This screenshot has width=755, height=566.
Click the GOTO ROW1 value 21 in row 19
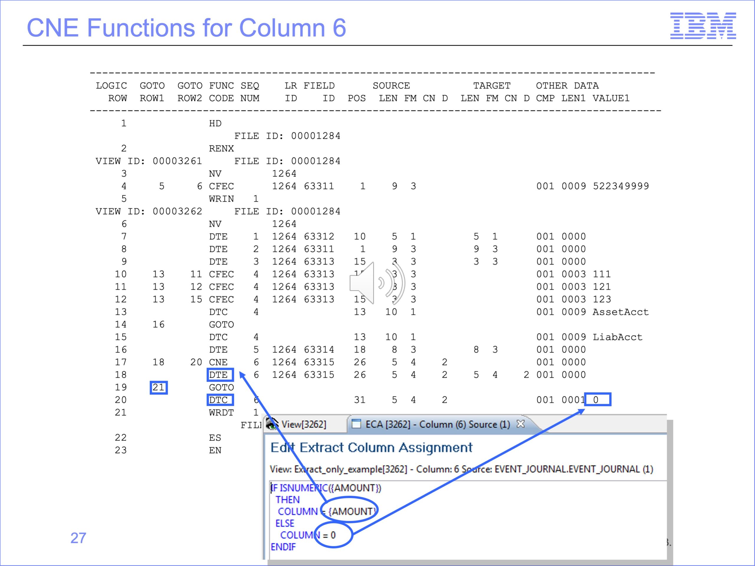point(159,388)
